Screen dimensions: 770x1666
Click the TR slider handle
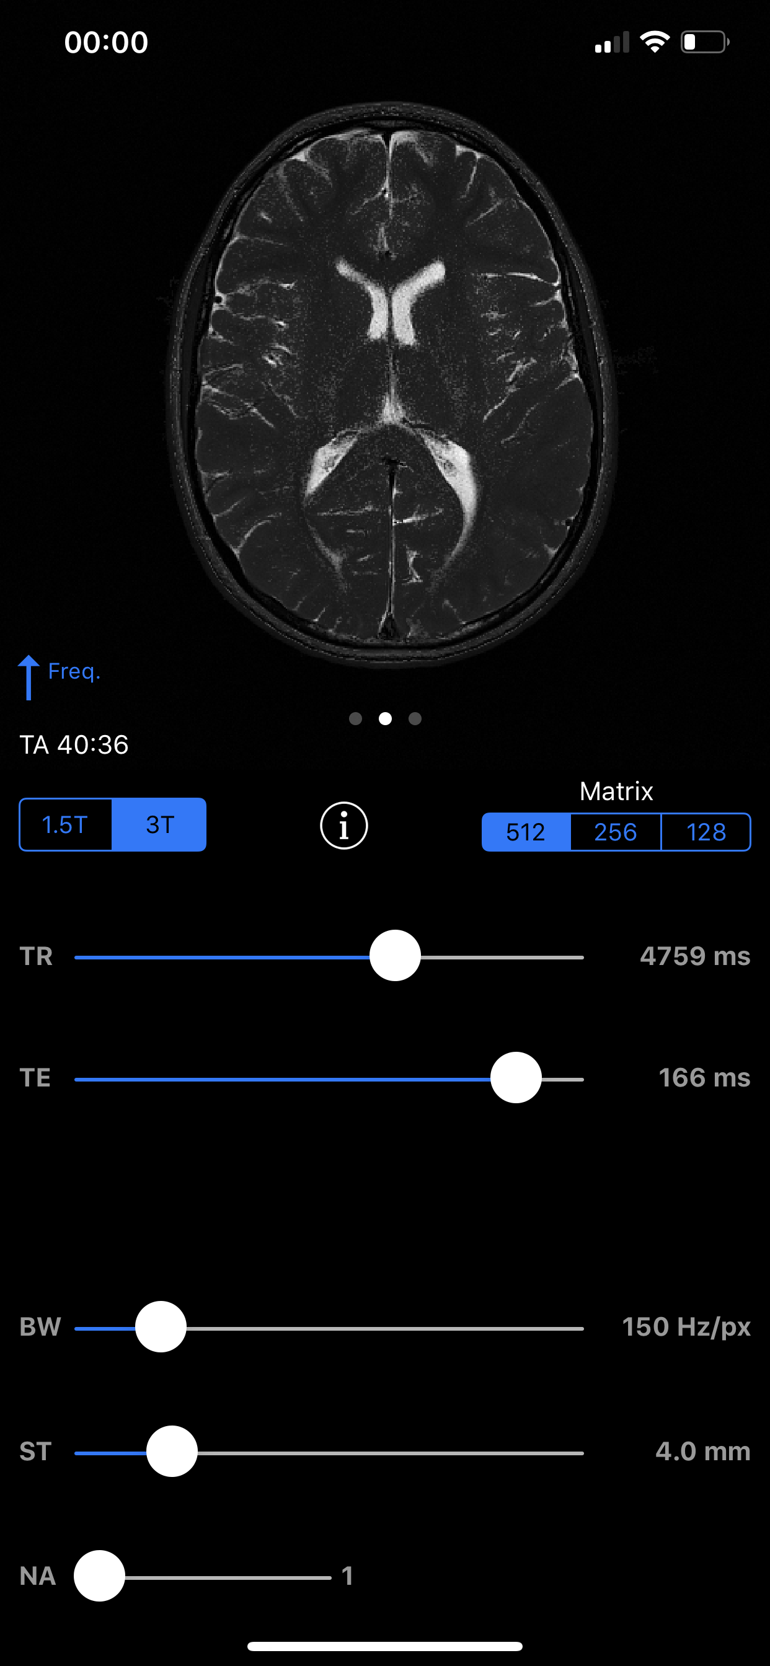[395, 956]
